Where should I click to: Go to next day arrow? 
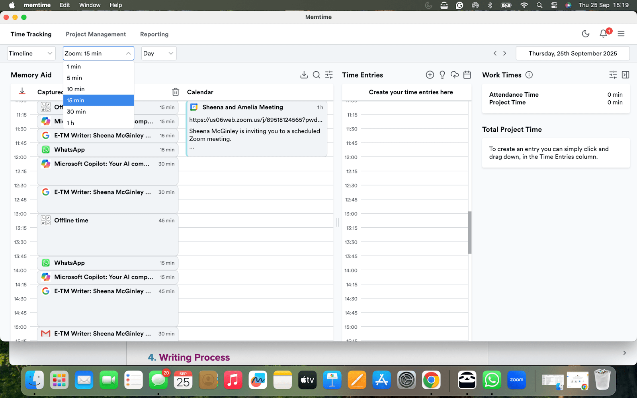(505, 53)
